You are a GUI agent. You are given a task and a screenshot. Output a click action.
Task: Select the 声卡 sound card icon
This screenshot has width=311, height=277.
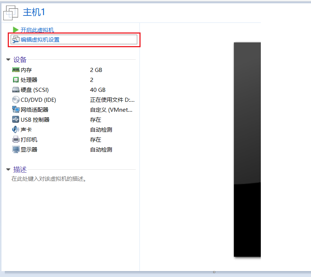16,129
